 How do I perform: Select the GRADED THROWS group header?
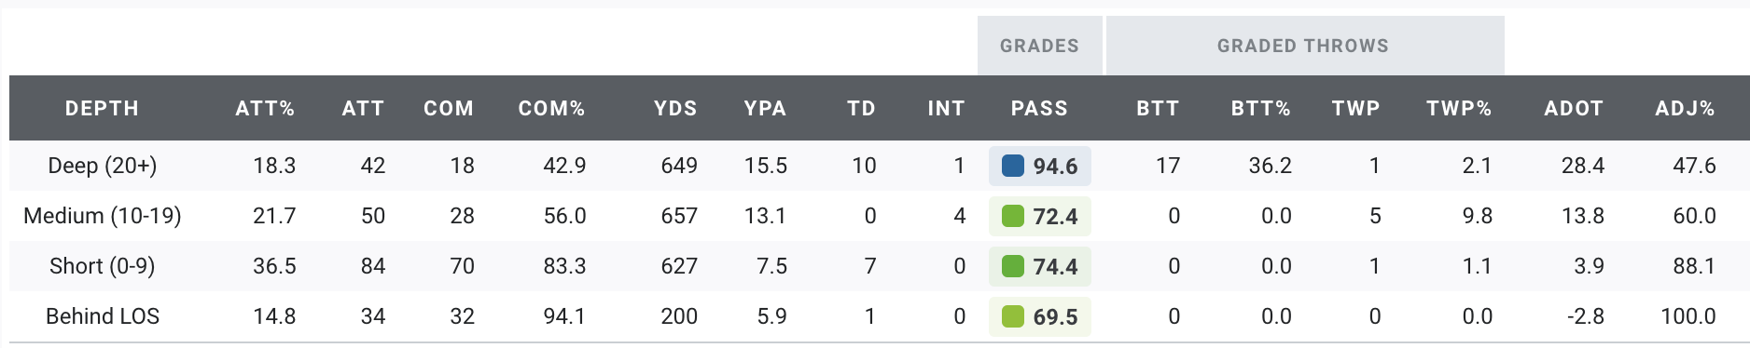(1304, 46)
